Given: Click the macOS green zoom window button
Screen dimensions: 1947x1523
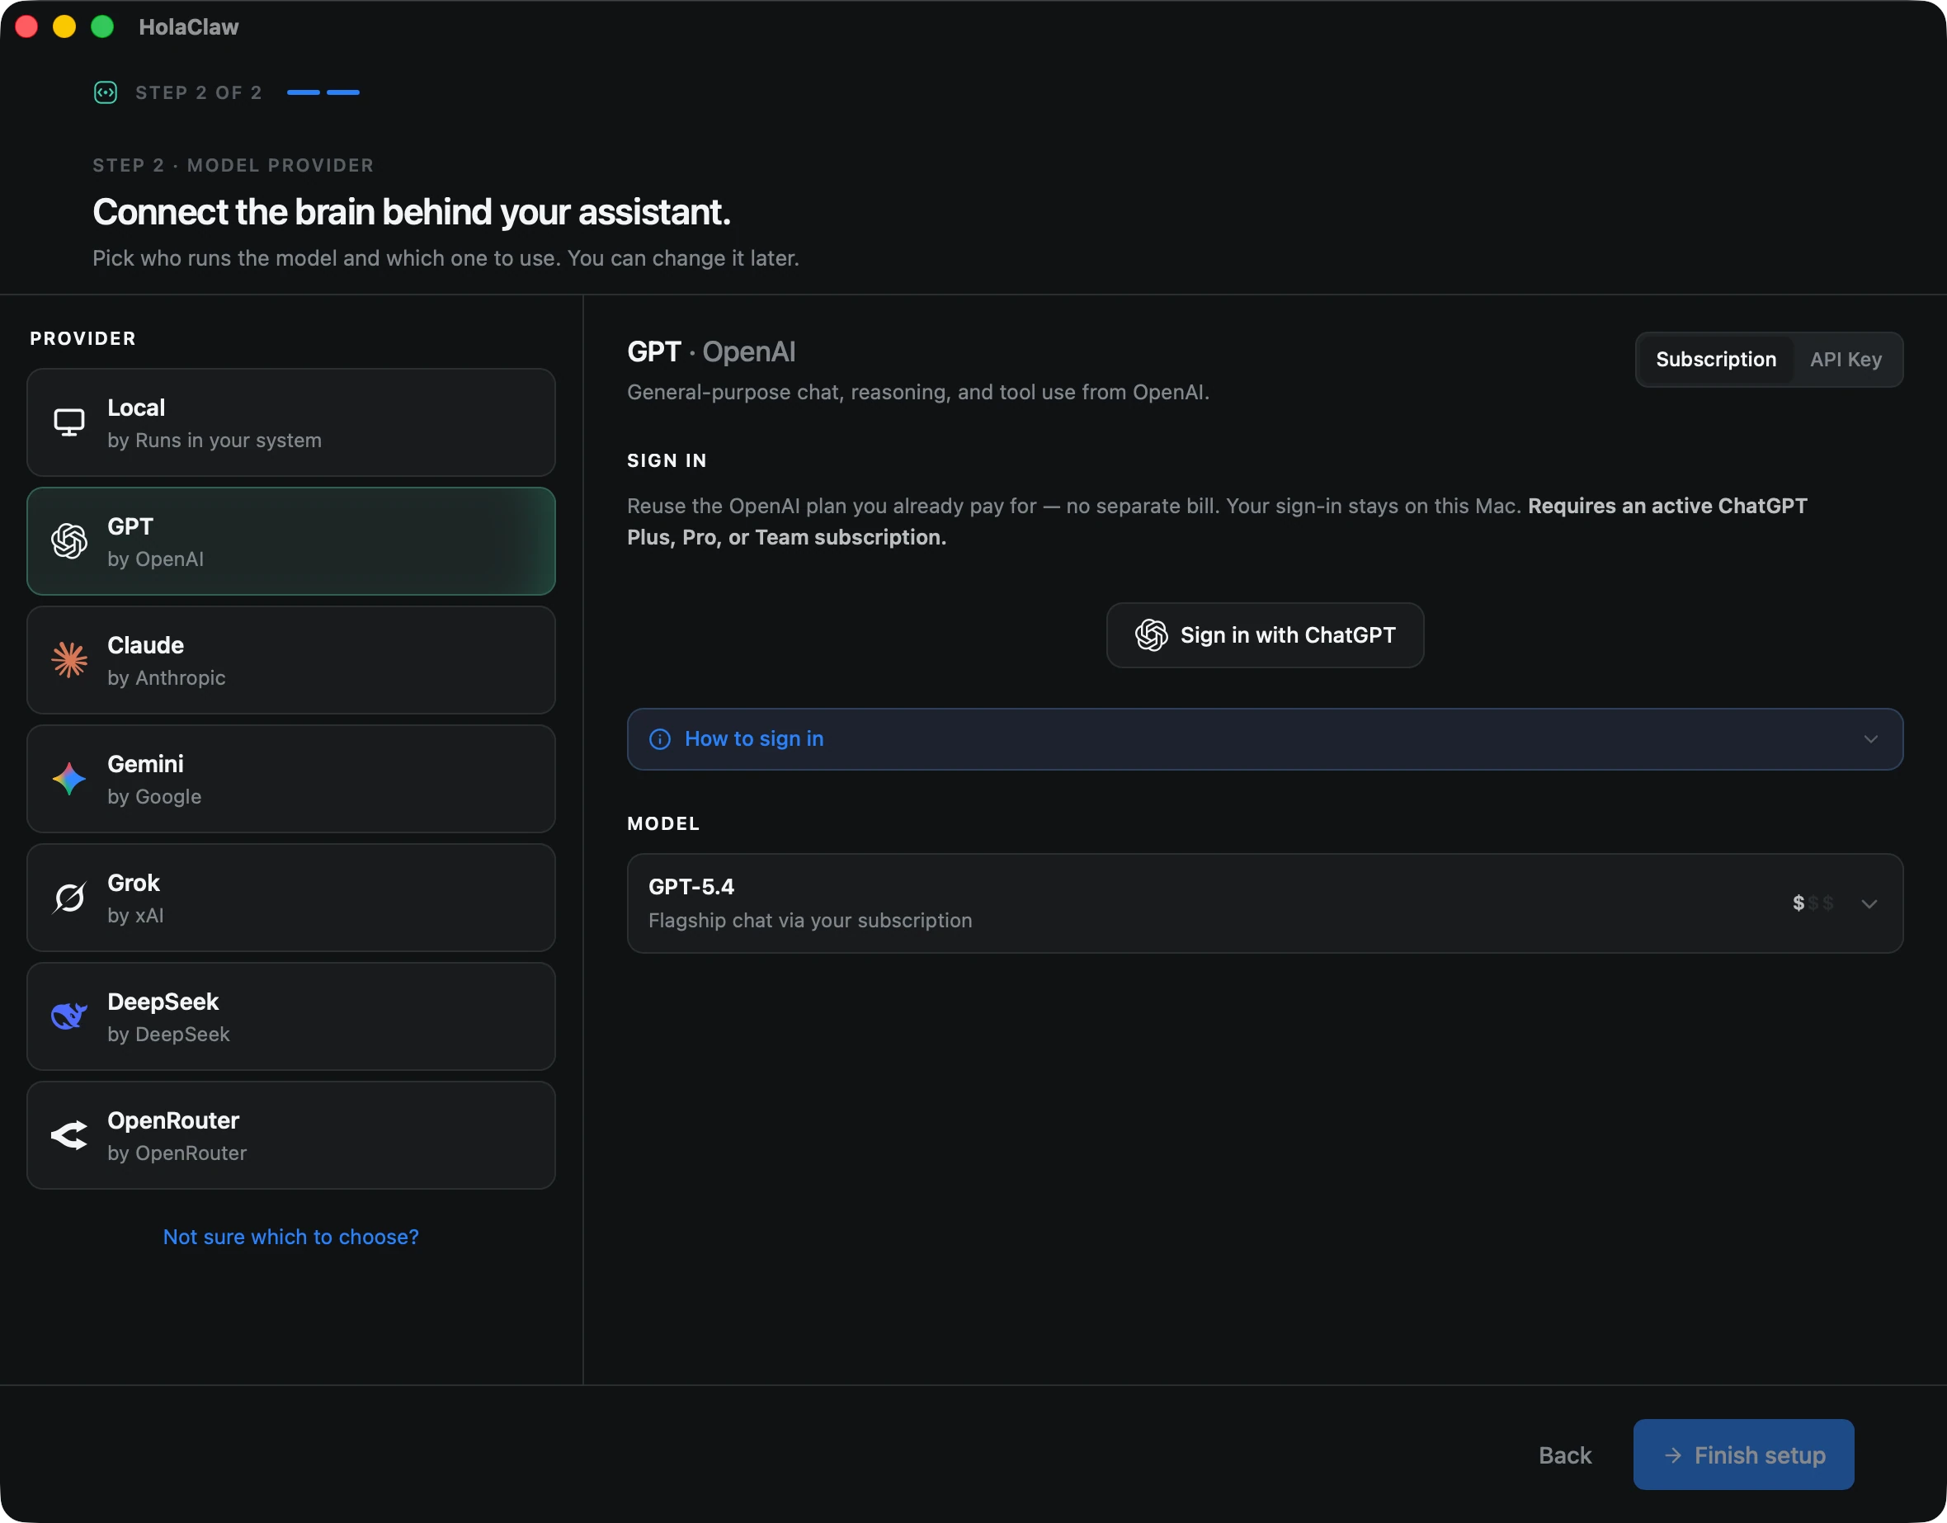Looking at the screenshot, I should 102,26.
